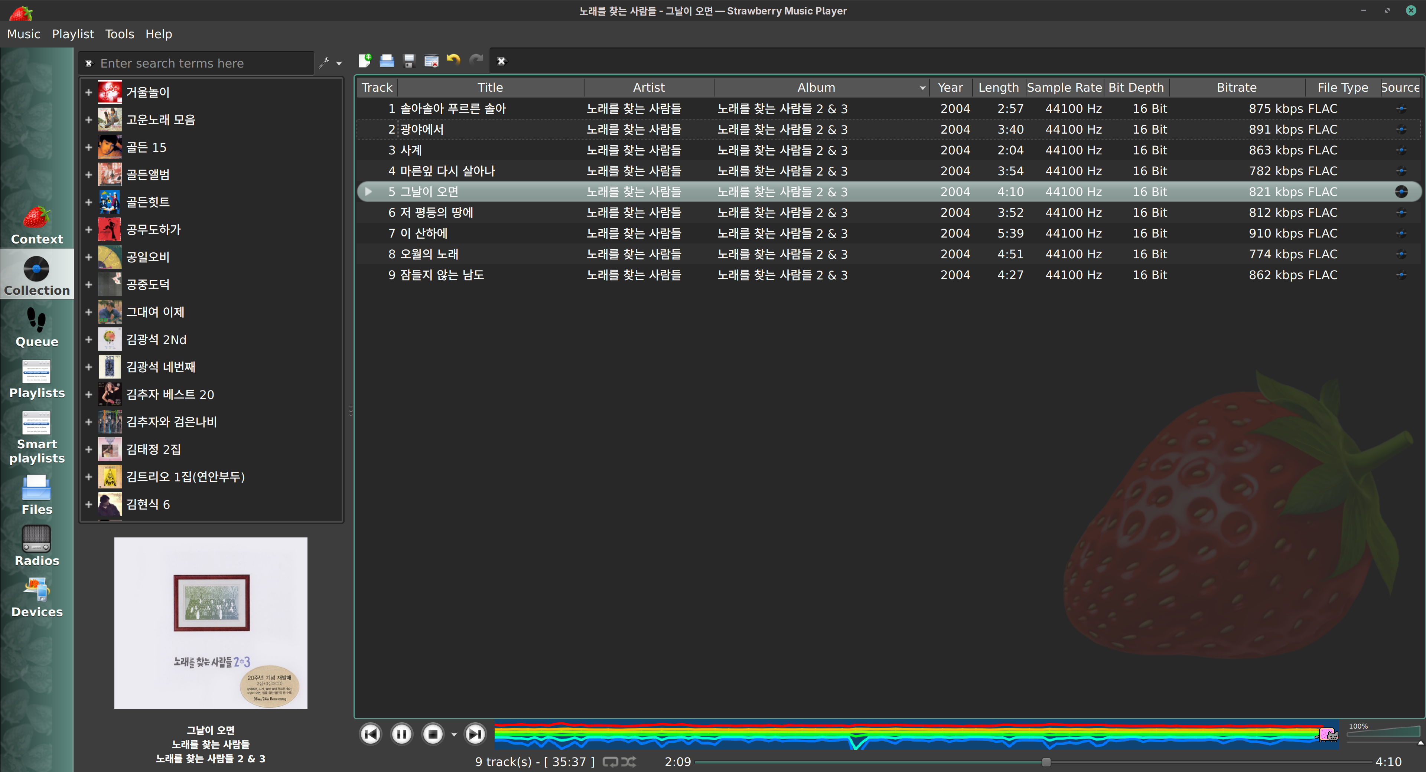Expand the 김광석 2Nd album
Viewport: 1426px width, 772px height.
coord(89,339)
